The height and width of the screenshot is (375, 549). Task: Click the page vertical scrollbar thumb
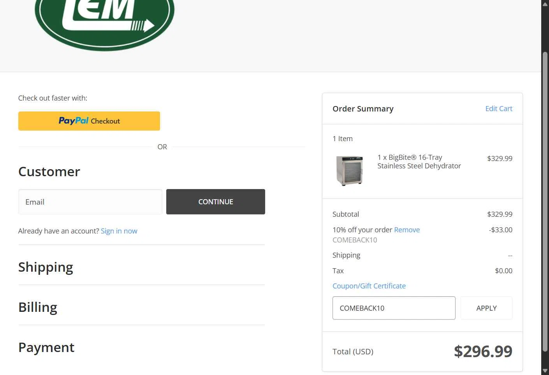[x=545, y=202]
